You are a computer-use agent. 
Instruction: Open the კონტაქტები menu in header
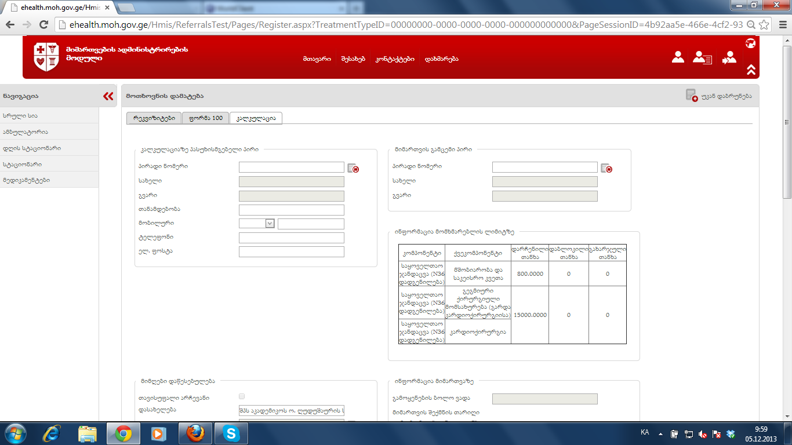394,59
